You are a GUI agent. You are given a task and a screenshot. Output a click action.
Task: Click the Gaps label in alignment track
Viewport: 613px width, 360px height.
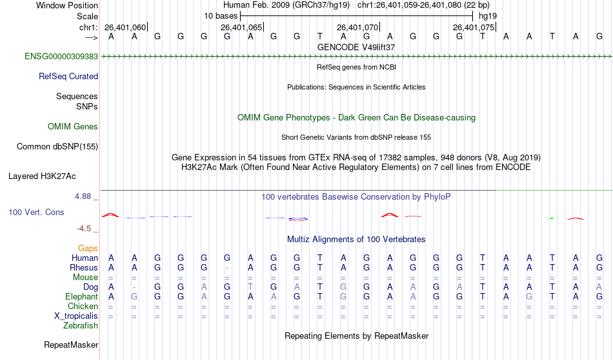88,249
